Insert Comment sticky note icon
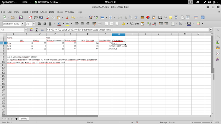Screen dimensions: 221x124 (x=171, y=18)
